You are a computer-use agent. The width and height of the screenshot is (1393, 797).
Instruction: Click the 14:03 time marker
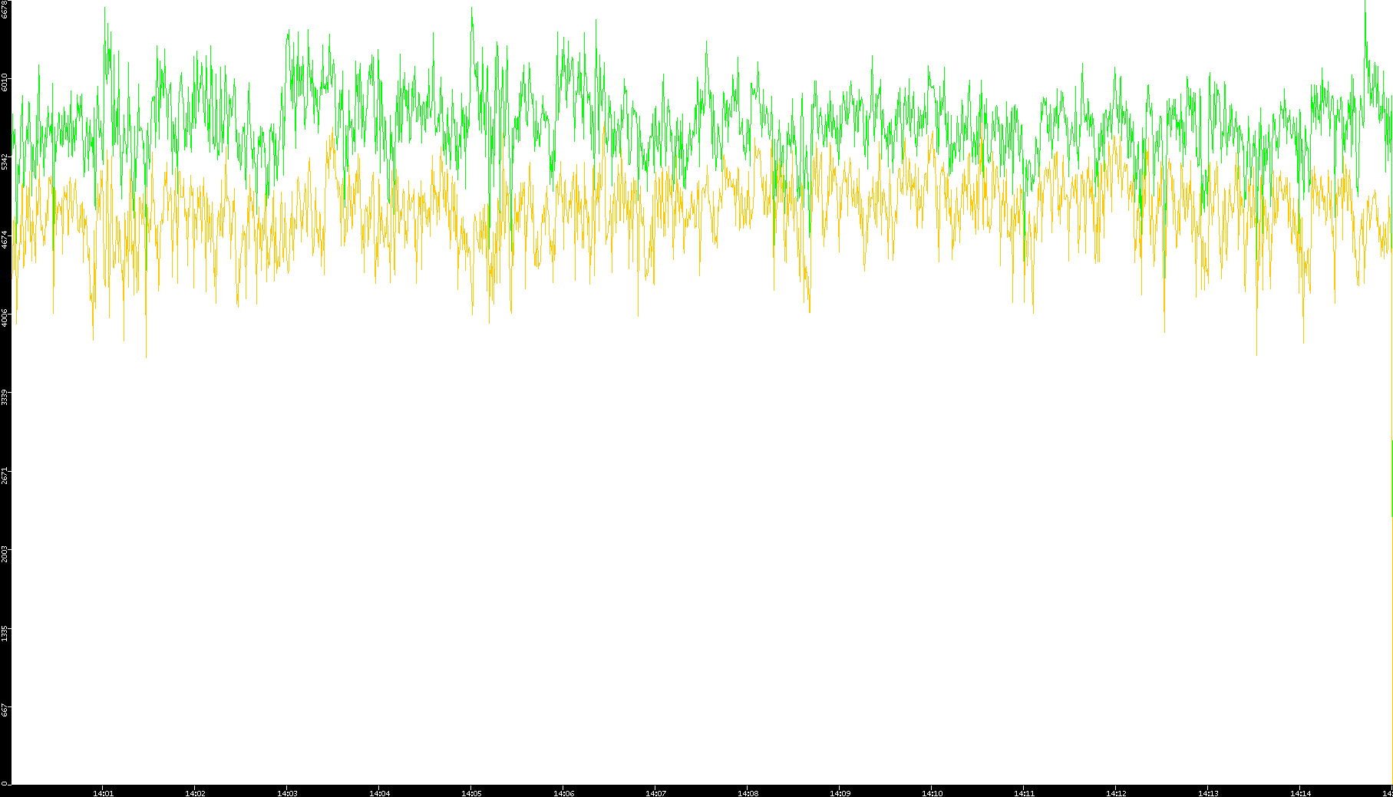tap(287, 793)
